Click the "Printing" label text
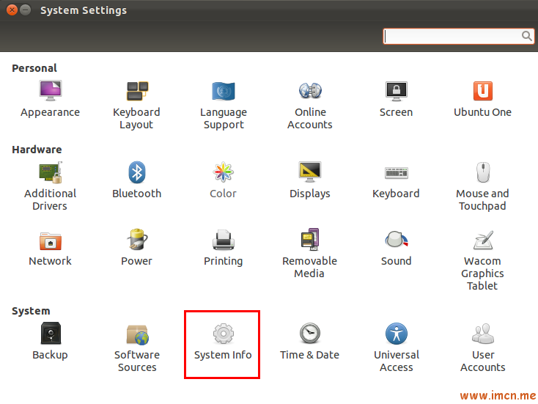 (x=224, y=262)
